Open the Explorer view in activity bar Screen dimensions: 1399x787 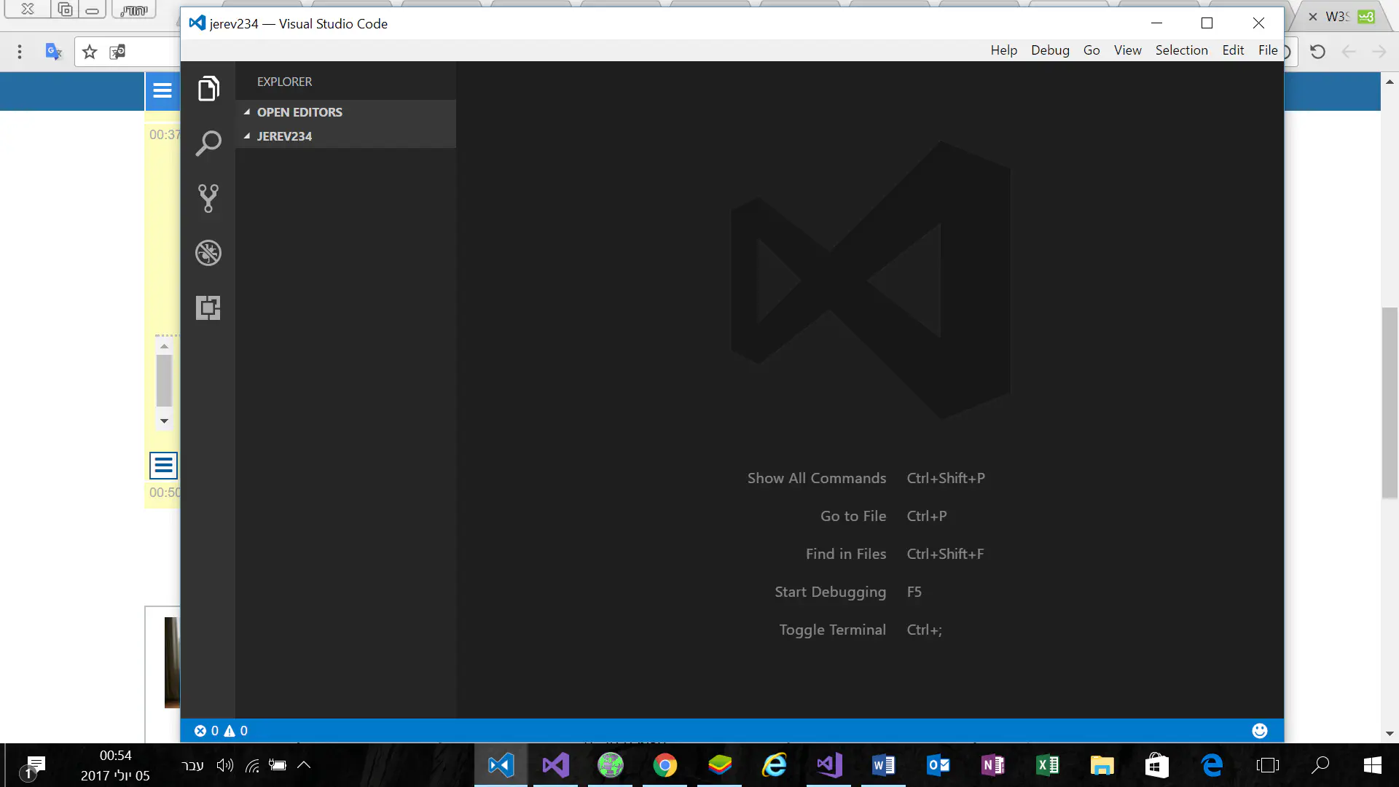click(208, 89)
